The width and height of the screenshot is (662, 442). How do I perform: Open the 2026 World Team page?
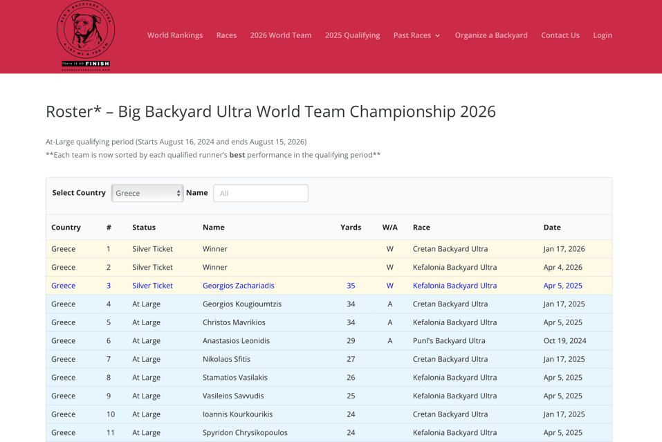pyautogui.click(x=281, y=35)
